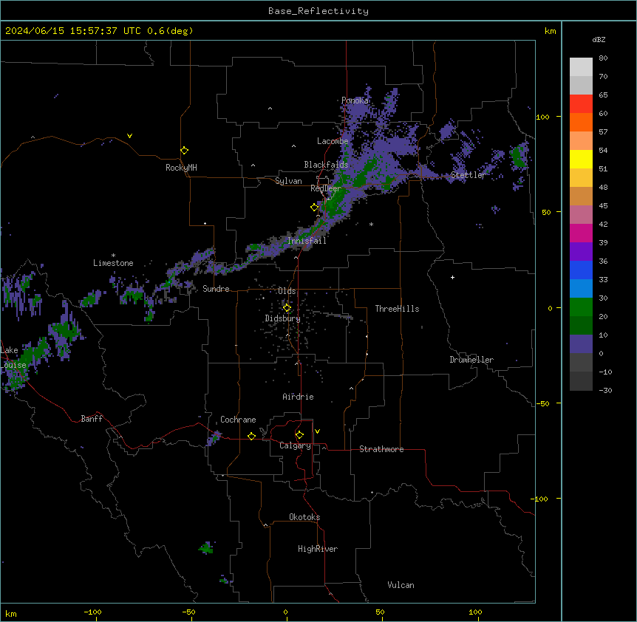Select the yellow 51–54 dBZ swatch
This screenshot has height=622, width=637.
pyautogui.click(x=581, y=159)
